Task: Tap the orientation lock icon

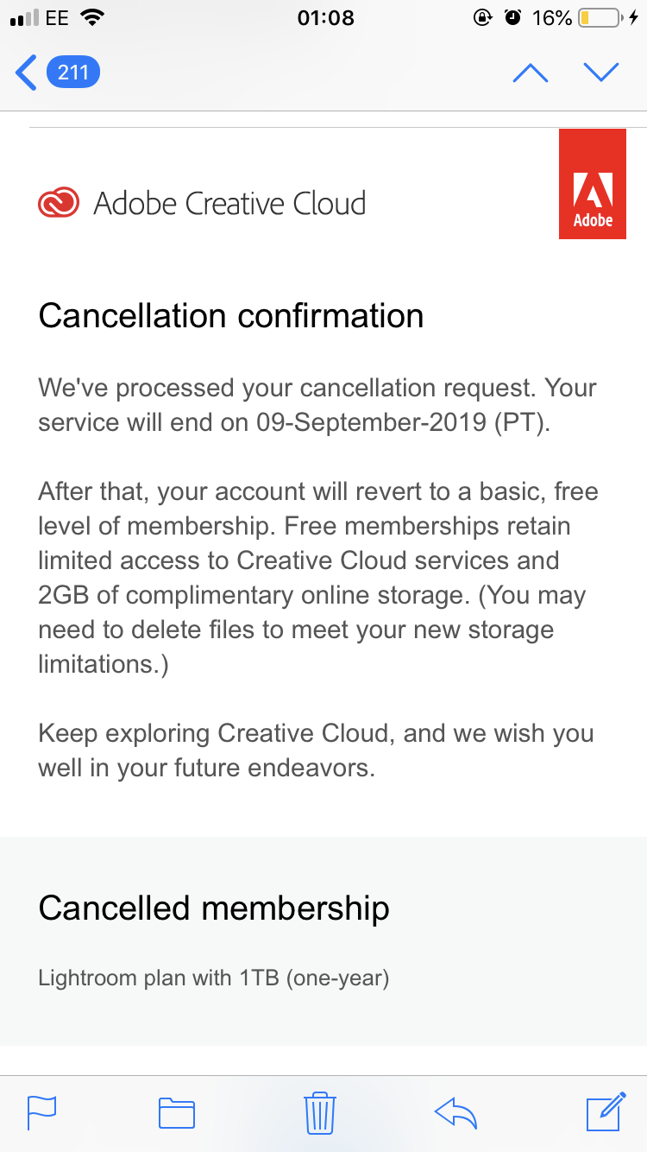Action: (x=483, y=15)
